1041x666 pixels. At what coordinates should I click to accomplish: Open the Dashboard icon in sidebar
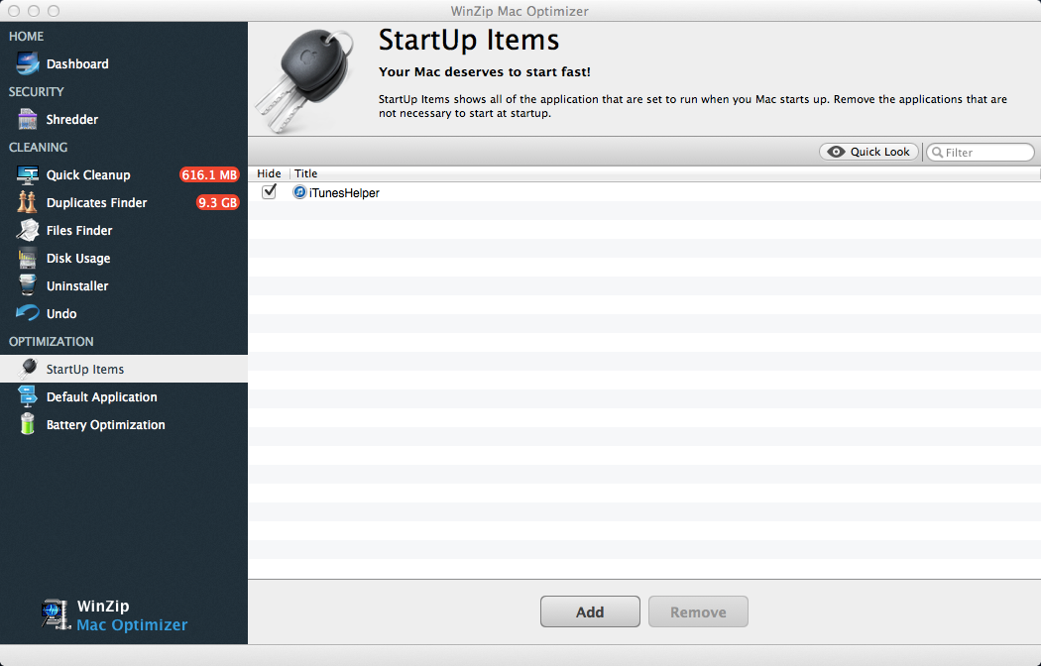click(28, 64)
